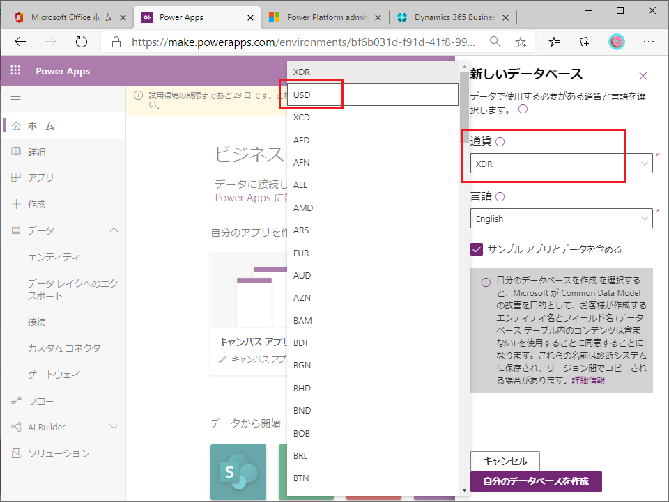This screenshot has width=669, height=502.
Task: Select USD from the currency list
Action: 373,95
